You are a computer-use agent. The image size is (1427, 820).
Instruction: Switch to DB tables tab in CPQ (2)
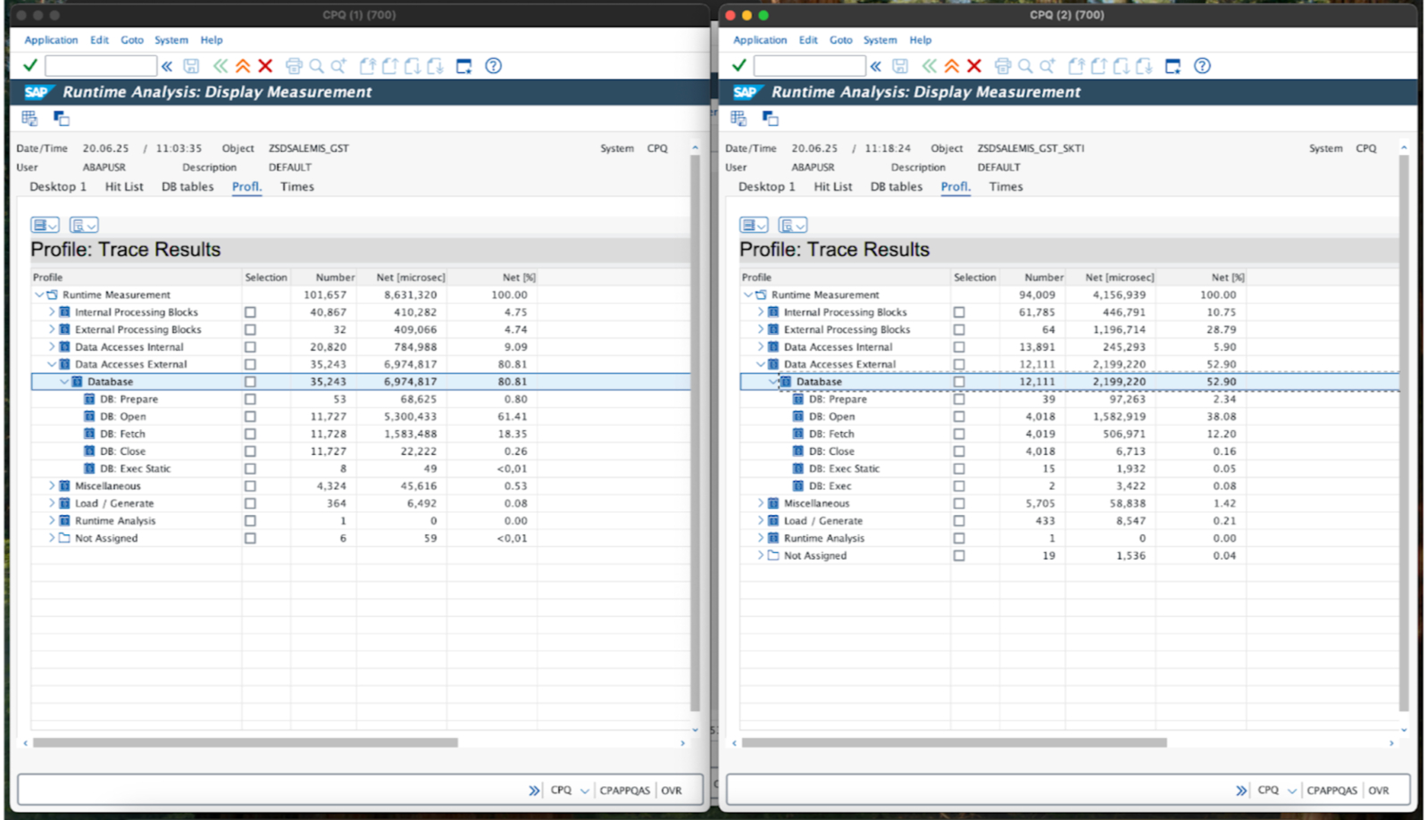tap(897, 186)
